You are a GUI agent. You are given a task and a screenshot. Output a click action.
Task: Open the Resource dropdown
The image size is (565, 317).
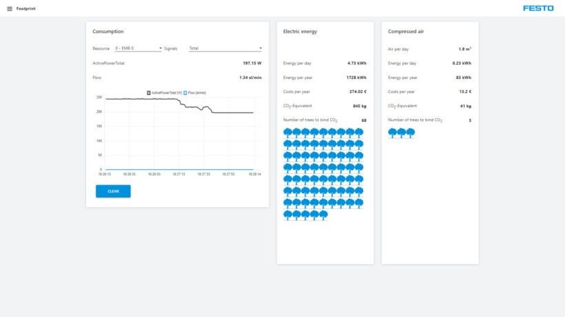(x=138, y=49)
